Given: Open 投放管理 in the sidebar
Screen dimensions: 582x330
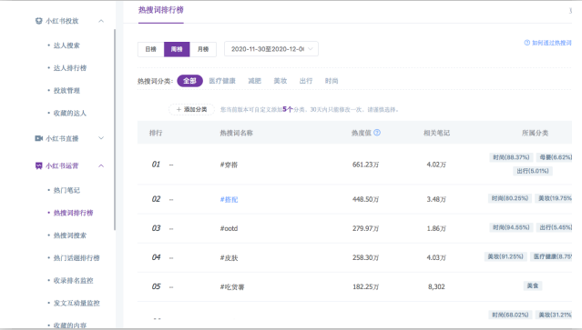Looking at the screenshot, I should pyautogui.click(x=66, y=91).
